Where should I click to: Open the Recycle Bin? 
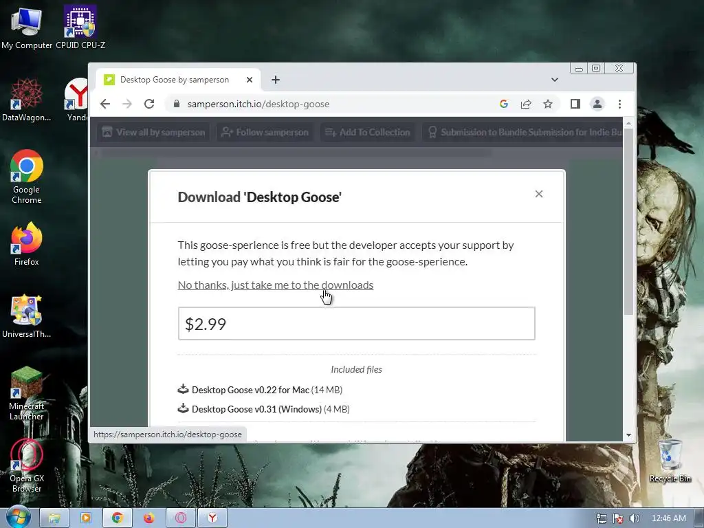(x=670, y=461)
